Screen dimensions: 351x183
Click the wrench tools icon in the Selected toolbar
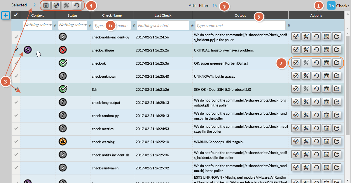(x=66, y=5)
